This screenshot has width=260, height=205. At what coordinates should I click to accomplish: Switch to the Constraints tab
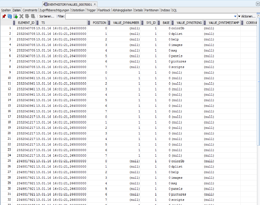tap(30, 10)
